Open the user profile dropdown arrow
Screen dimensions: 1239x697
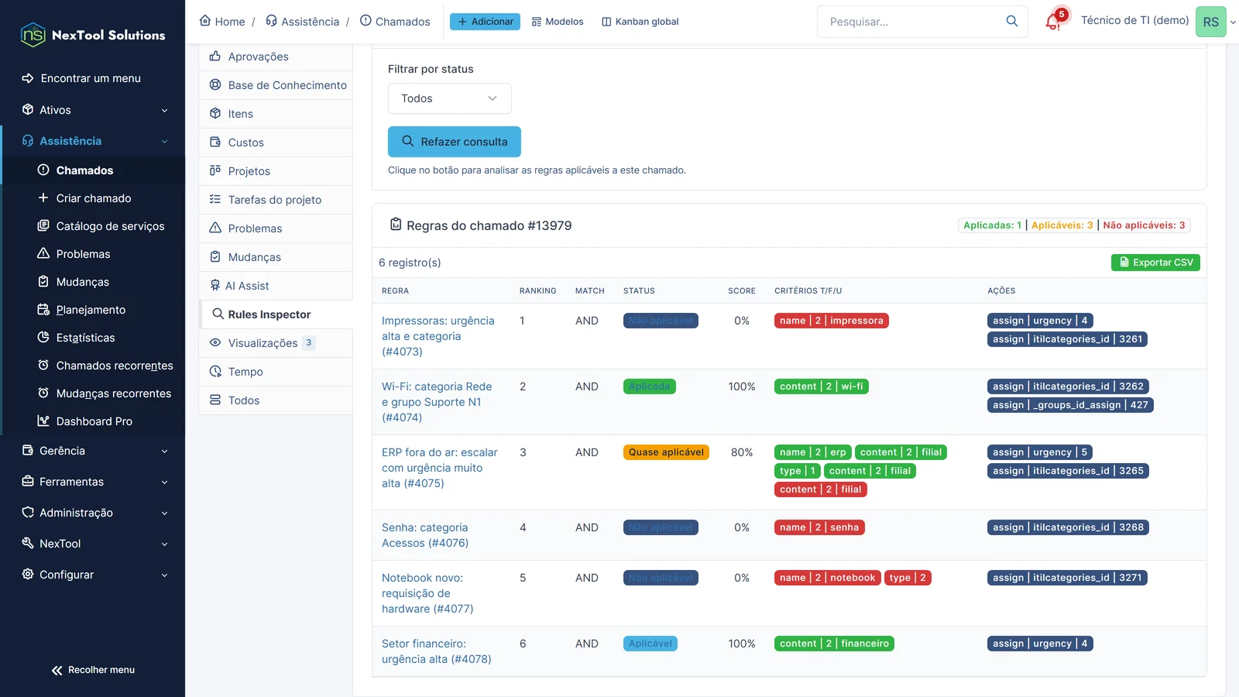[x=1233, y=22]
